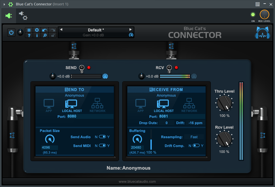The width and height of the screenshot is (275, 187).
Task: Open the preset settings gear icon
Action: coord(37,30)
